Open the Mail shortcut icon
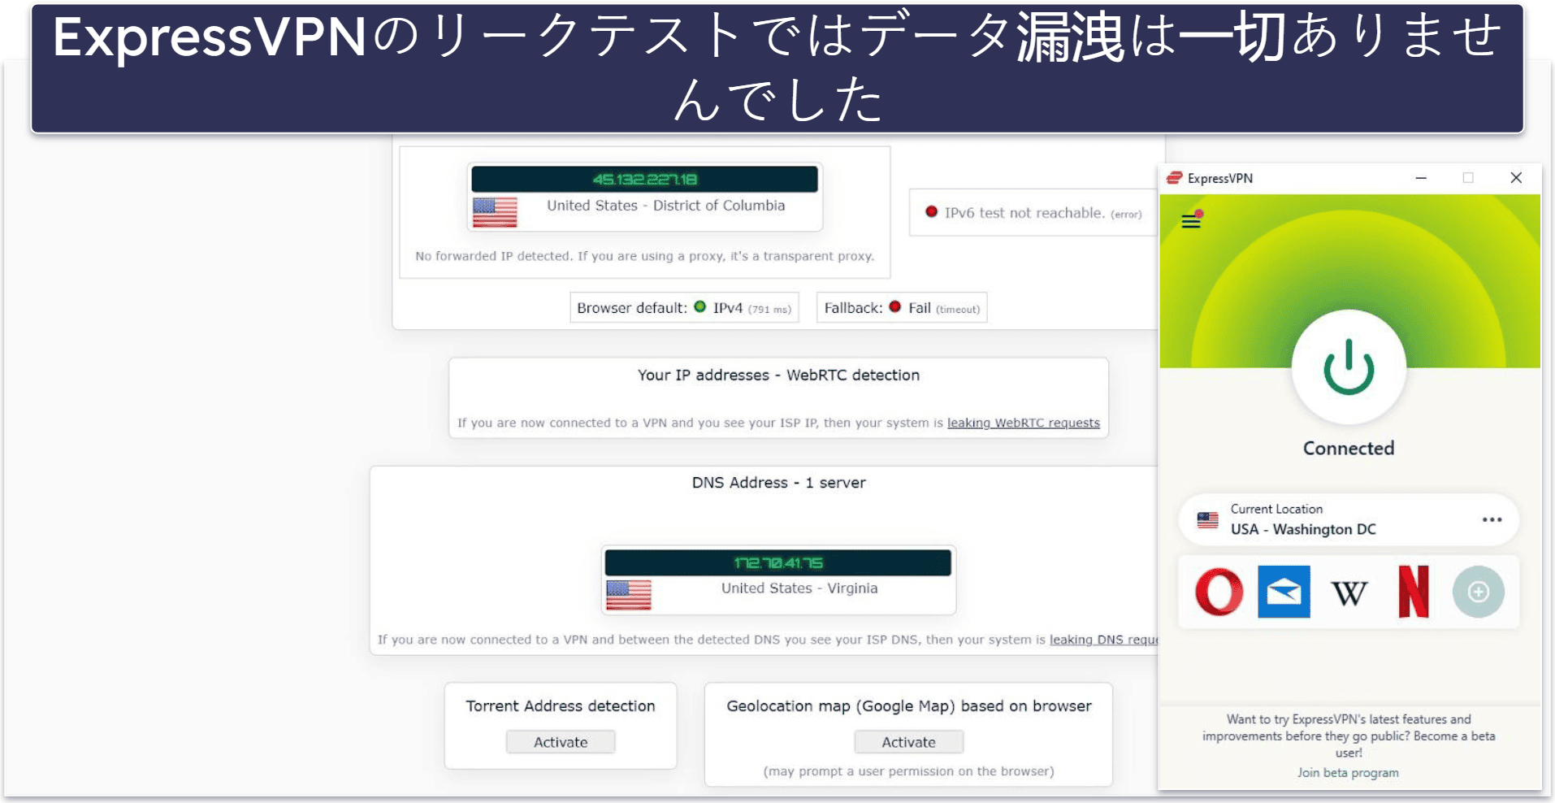This screenshot has height=803, width=1555. coord(1284,592)
